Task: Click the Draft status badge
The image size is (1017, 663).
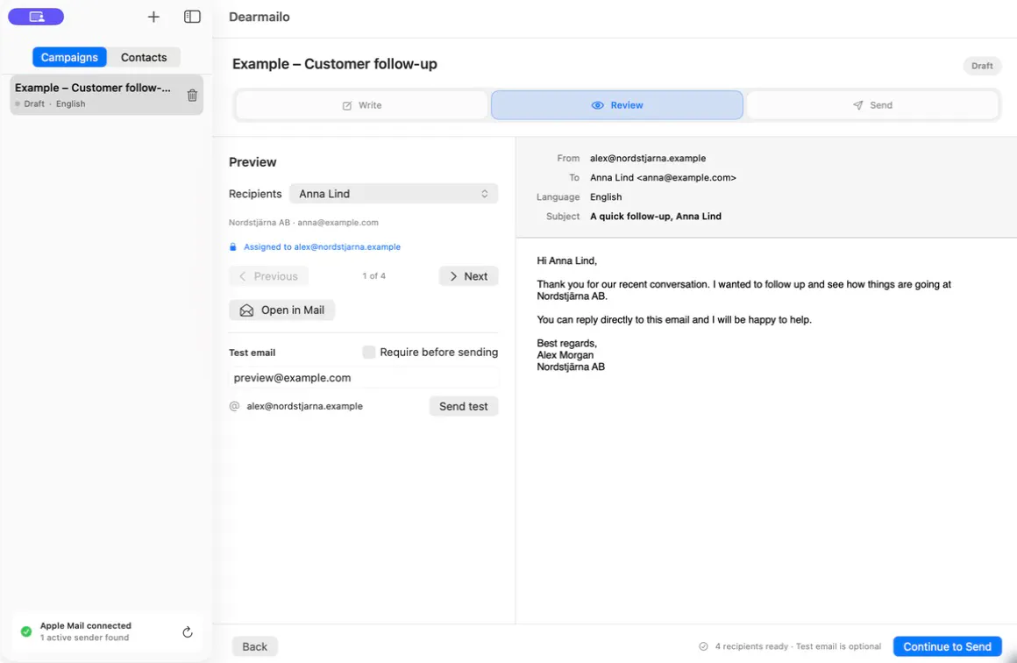Action: [x=982, y=66]
